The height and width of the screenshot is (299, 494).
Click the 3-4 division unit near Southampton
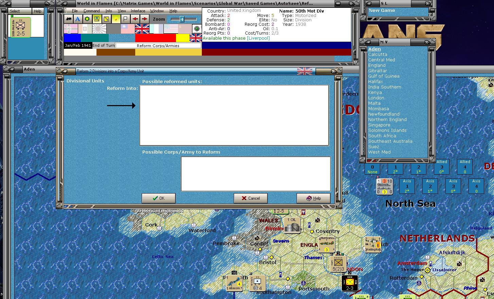tap(257, 283)
